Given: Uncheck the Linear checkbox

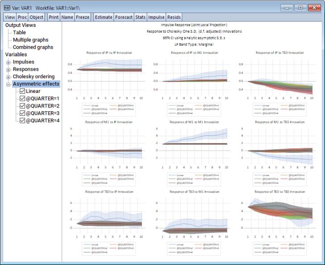Looking at the screenshot, I should click(x=22, y=92).
